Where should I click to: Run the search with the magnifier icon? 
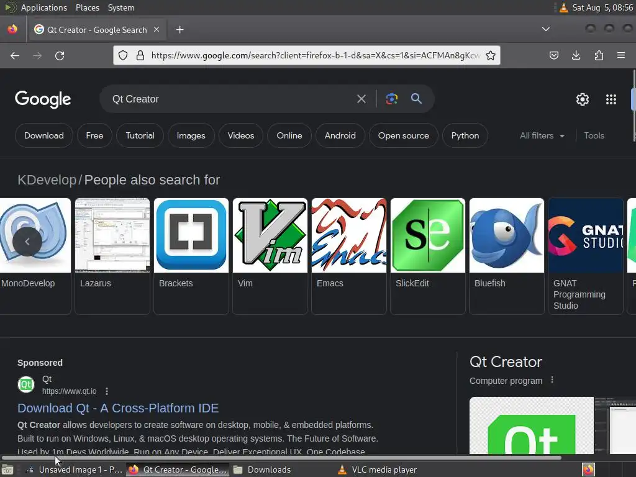[x=416, y=99]
